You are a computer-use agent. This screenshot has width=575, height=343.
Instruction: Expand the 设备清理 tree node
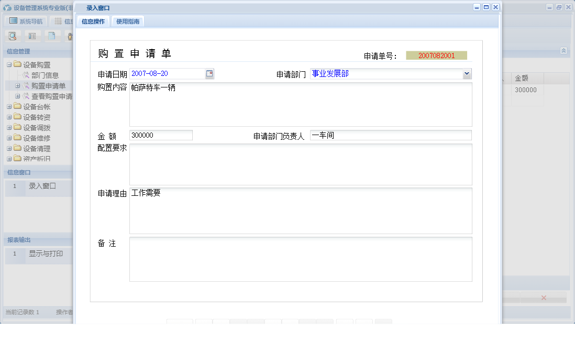pos(9,149)
